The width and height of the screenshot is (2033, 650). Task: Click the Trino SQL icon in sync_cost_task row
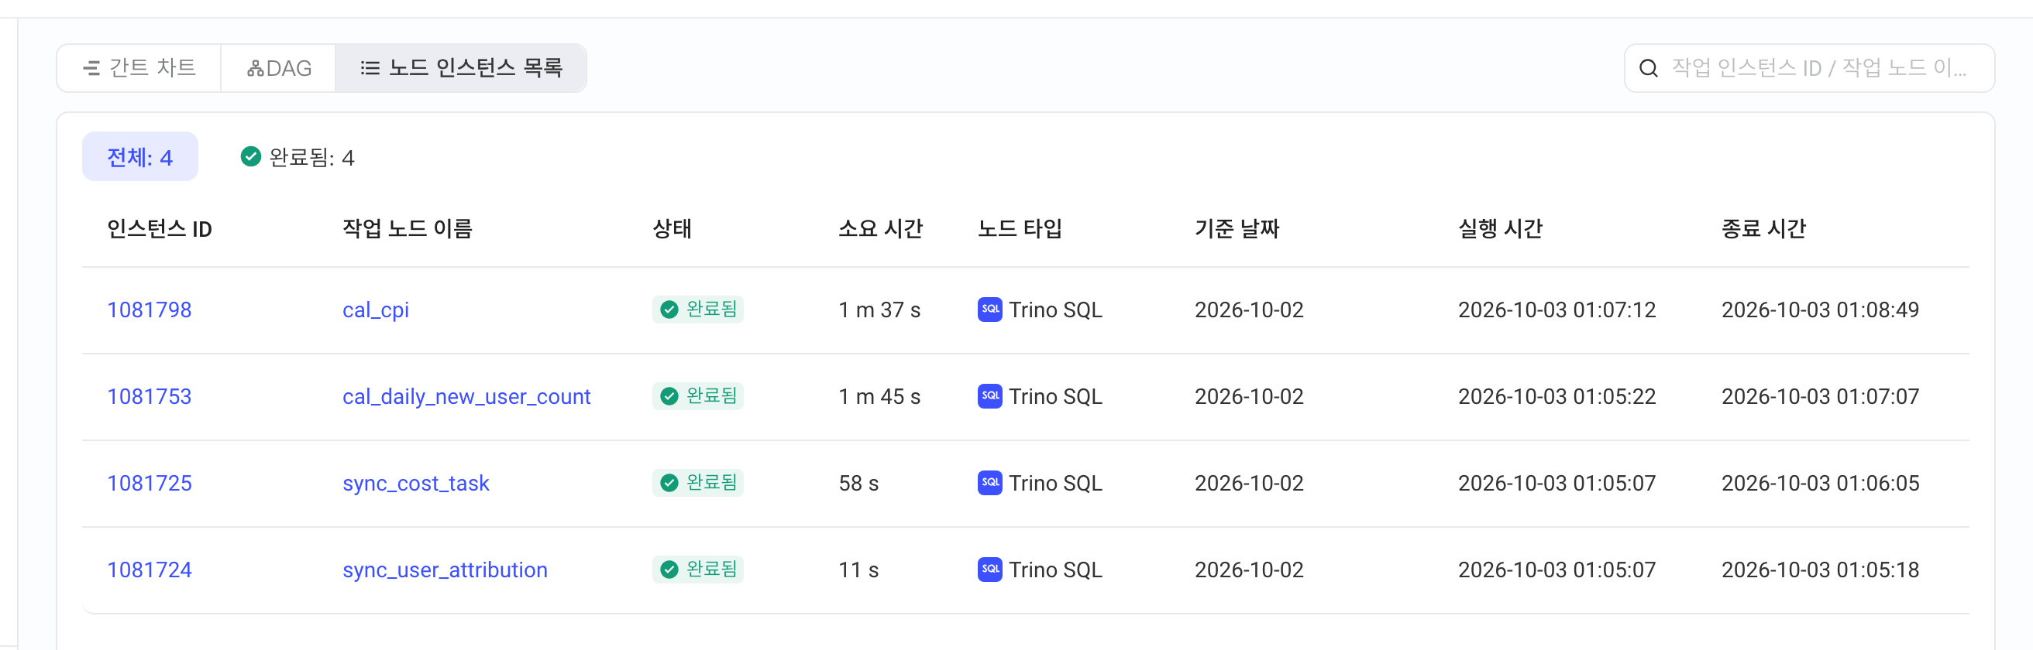989,482
